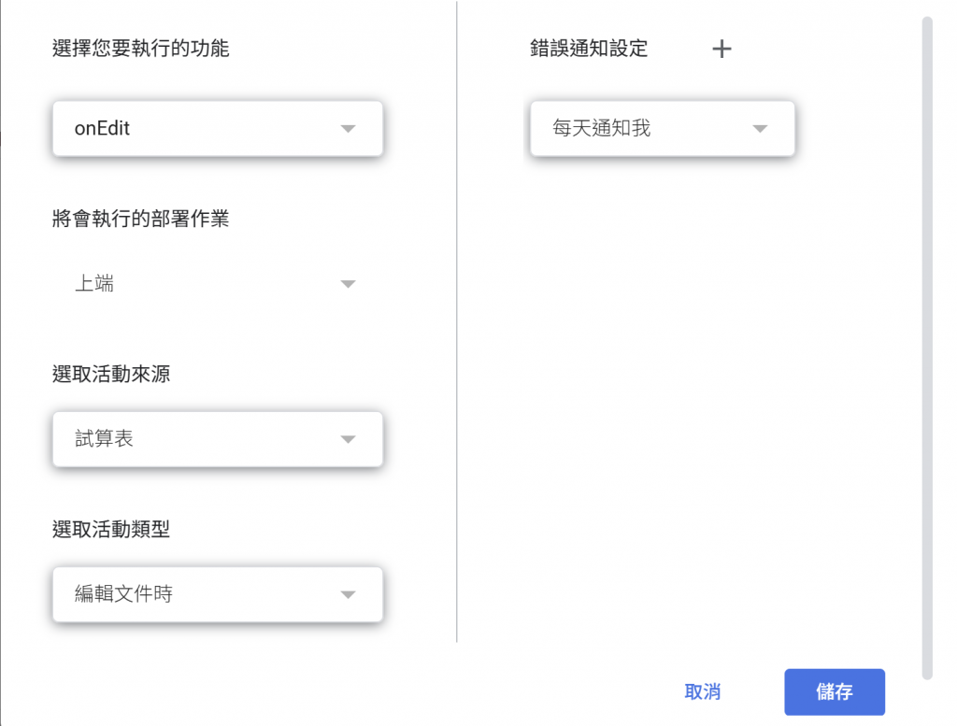The image size is (957, 726).
Task: Click the arrow next to 上端
Action: coord(348,284)
